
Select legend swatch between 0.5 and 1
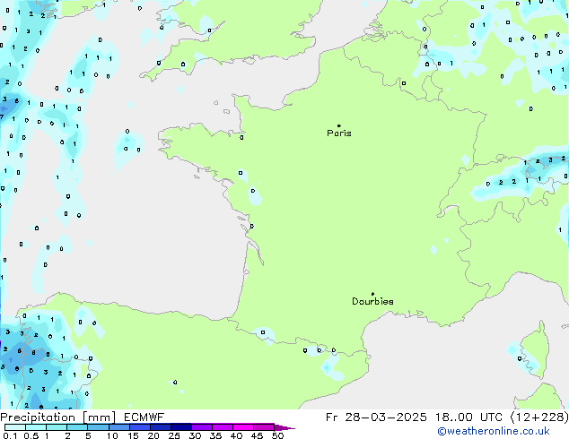36,427
